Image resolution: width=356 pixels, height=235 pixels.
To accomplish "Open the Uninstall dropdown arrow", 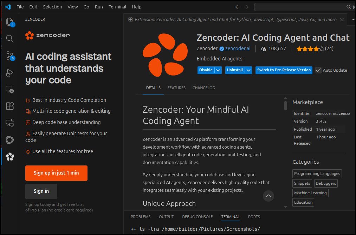I will [248, 70].
